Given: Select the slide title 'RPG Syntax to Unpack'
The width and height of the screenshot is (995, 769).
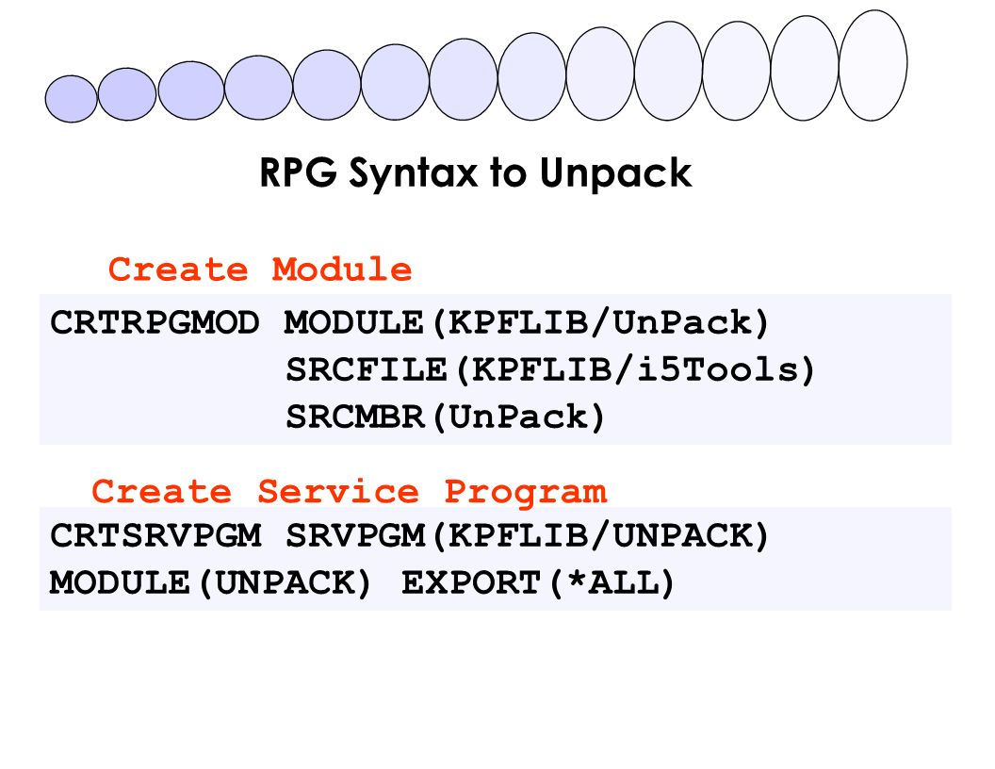Looking at the screenshot, I should (475, 172).
